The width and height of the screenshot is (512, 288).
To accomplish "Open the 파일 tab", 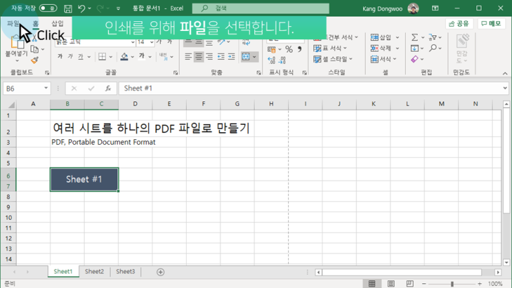I will coord(13,23).
